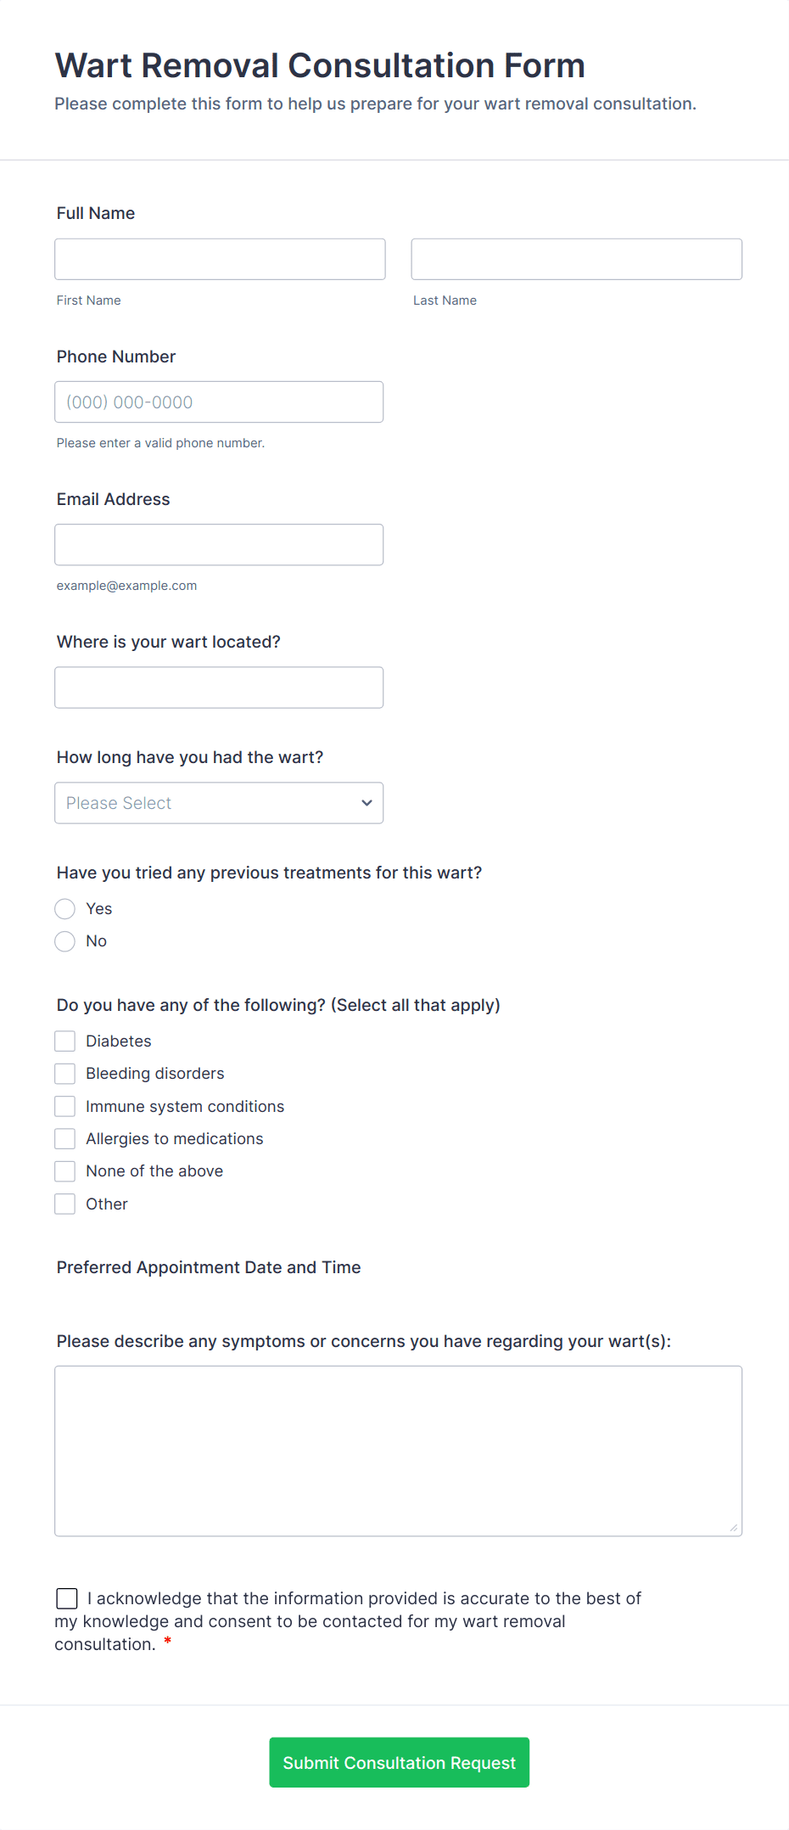Check the Diabetes checkbox

65,1041
